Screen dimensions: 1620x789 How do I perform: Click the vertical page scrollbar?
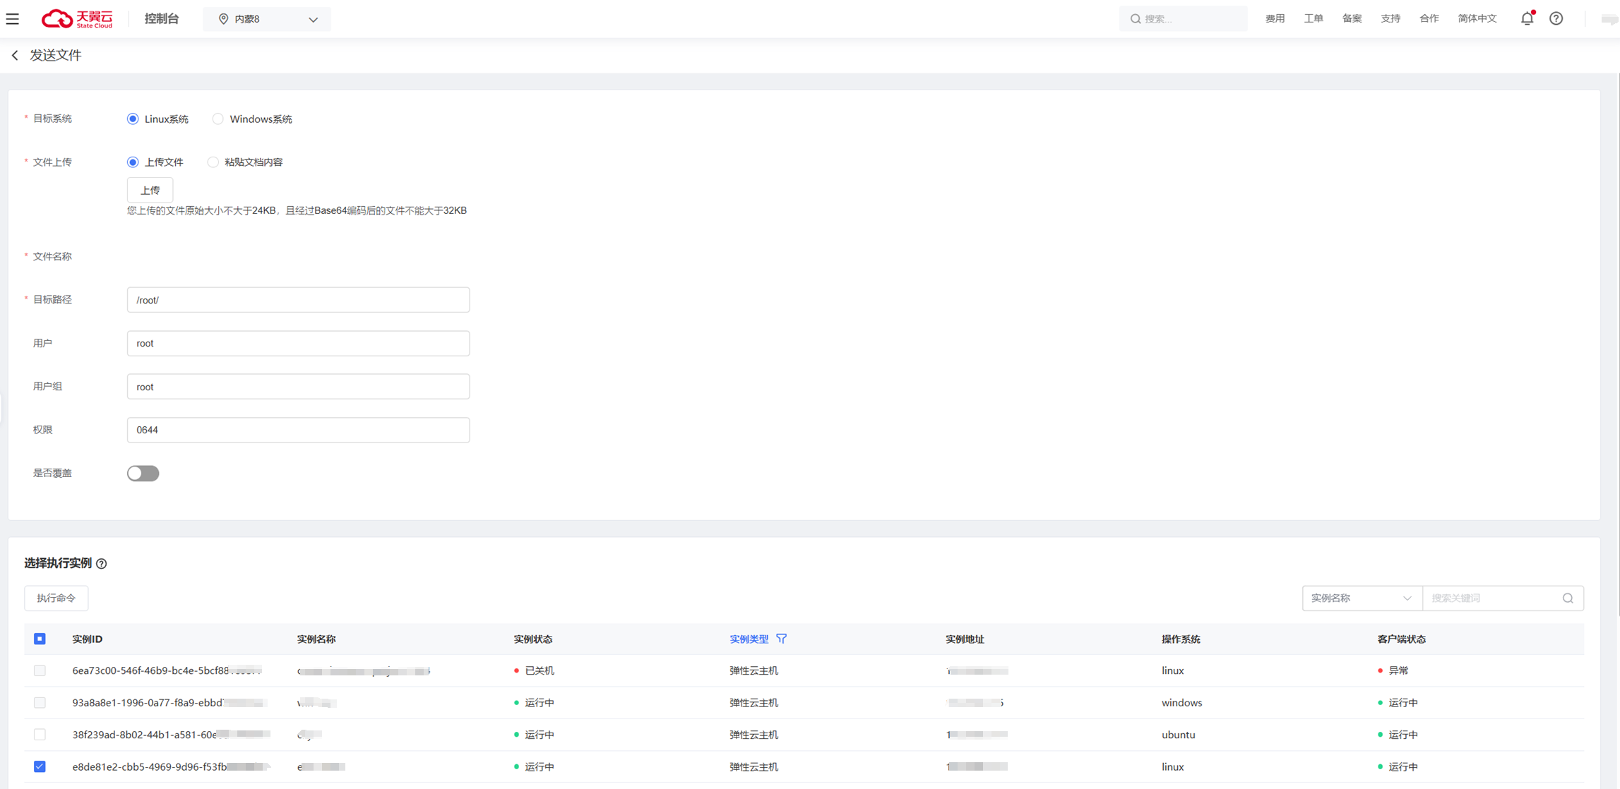(1617, 346)
